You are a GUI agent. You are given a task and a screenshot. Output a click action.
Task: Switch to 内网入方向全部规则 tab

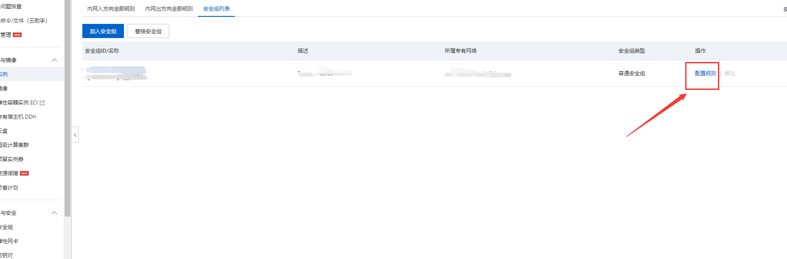[x=111, y=9]
